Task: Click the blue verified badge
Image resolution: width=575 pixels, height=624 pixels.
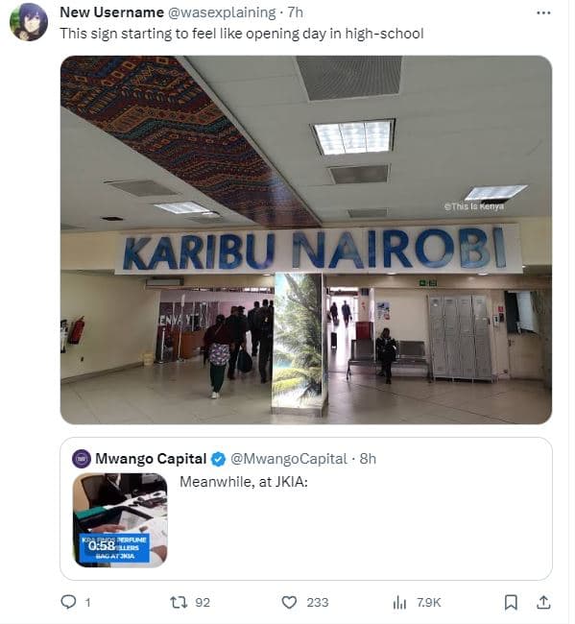Action: pyautogui.click(x=218, y=459)
